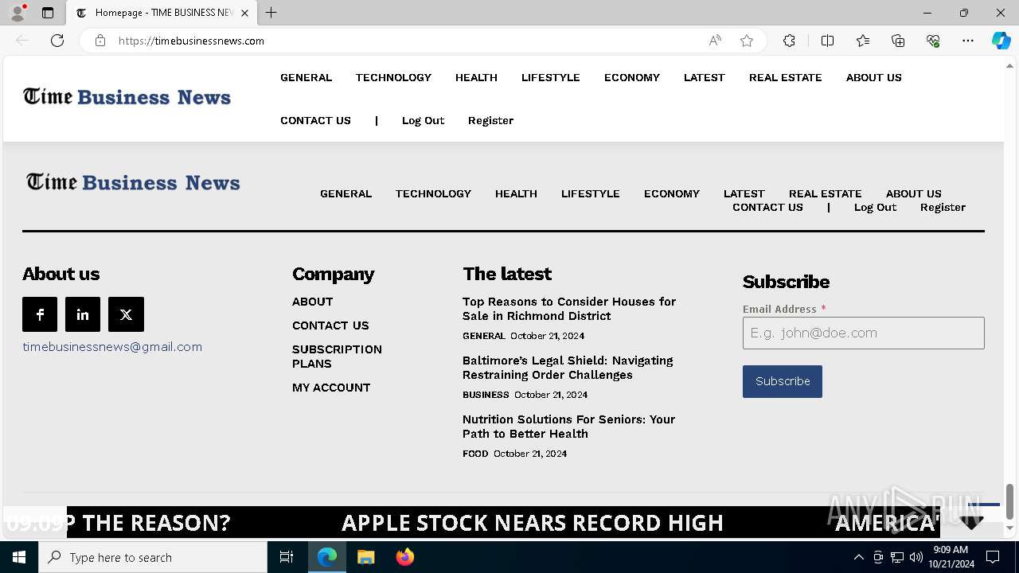Open the LinkedIn social icon
Viewport: 1019px width, 573px height.
coord(83,314)
